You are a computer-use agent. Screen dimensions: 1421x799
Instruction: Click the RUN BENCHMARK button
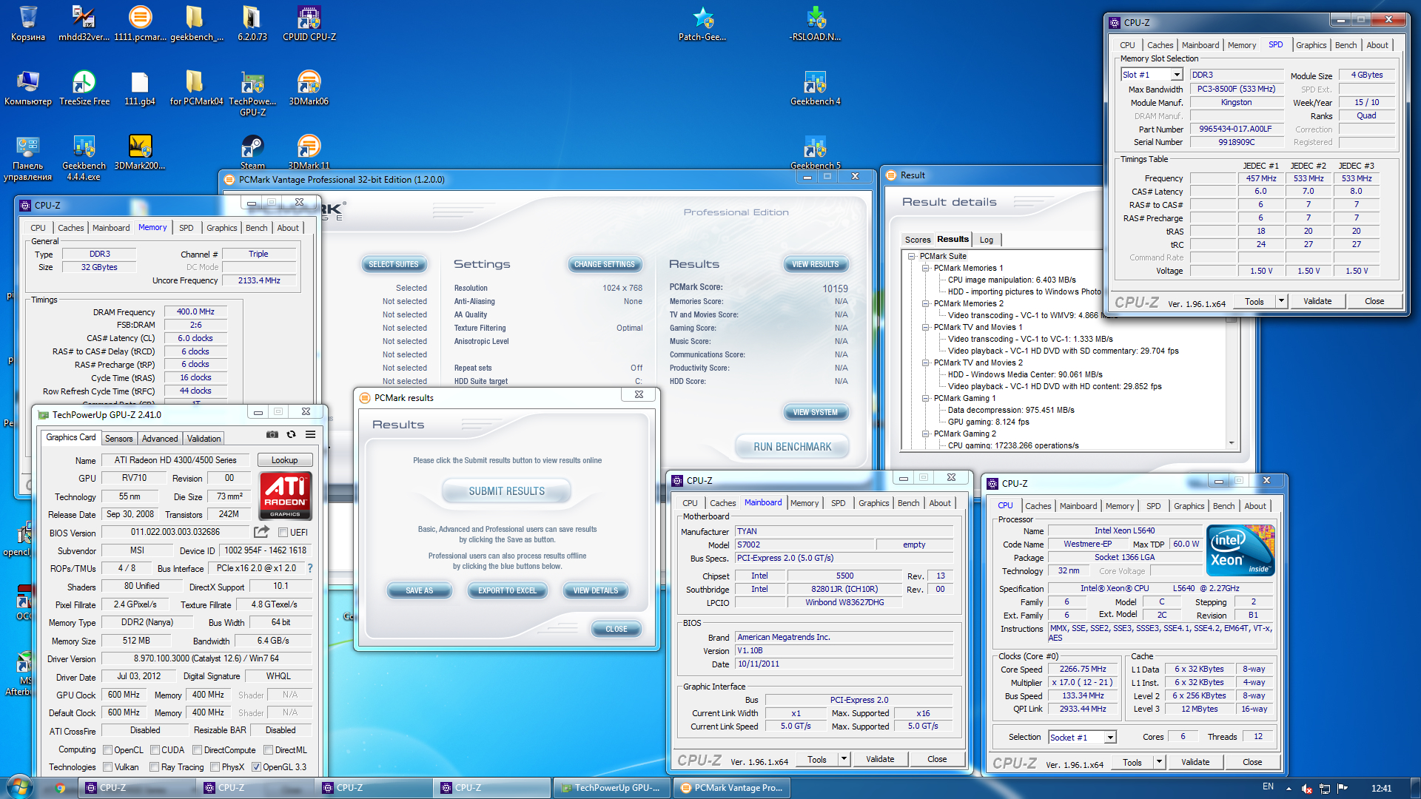792,447
